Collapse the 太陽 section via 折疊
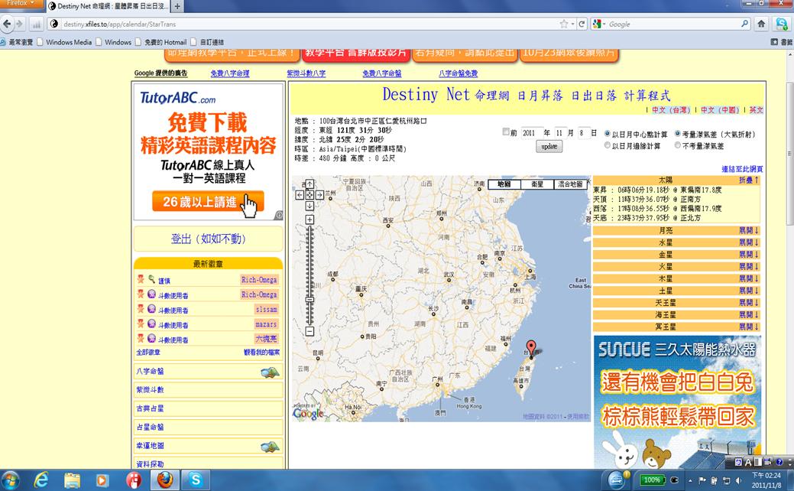Image resolution: width=794 pixels, height=491 pixels. click(x=747, y=181)
